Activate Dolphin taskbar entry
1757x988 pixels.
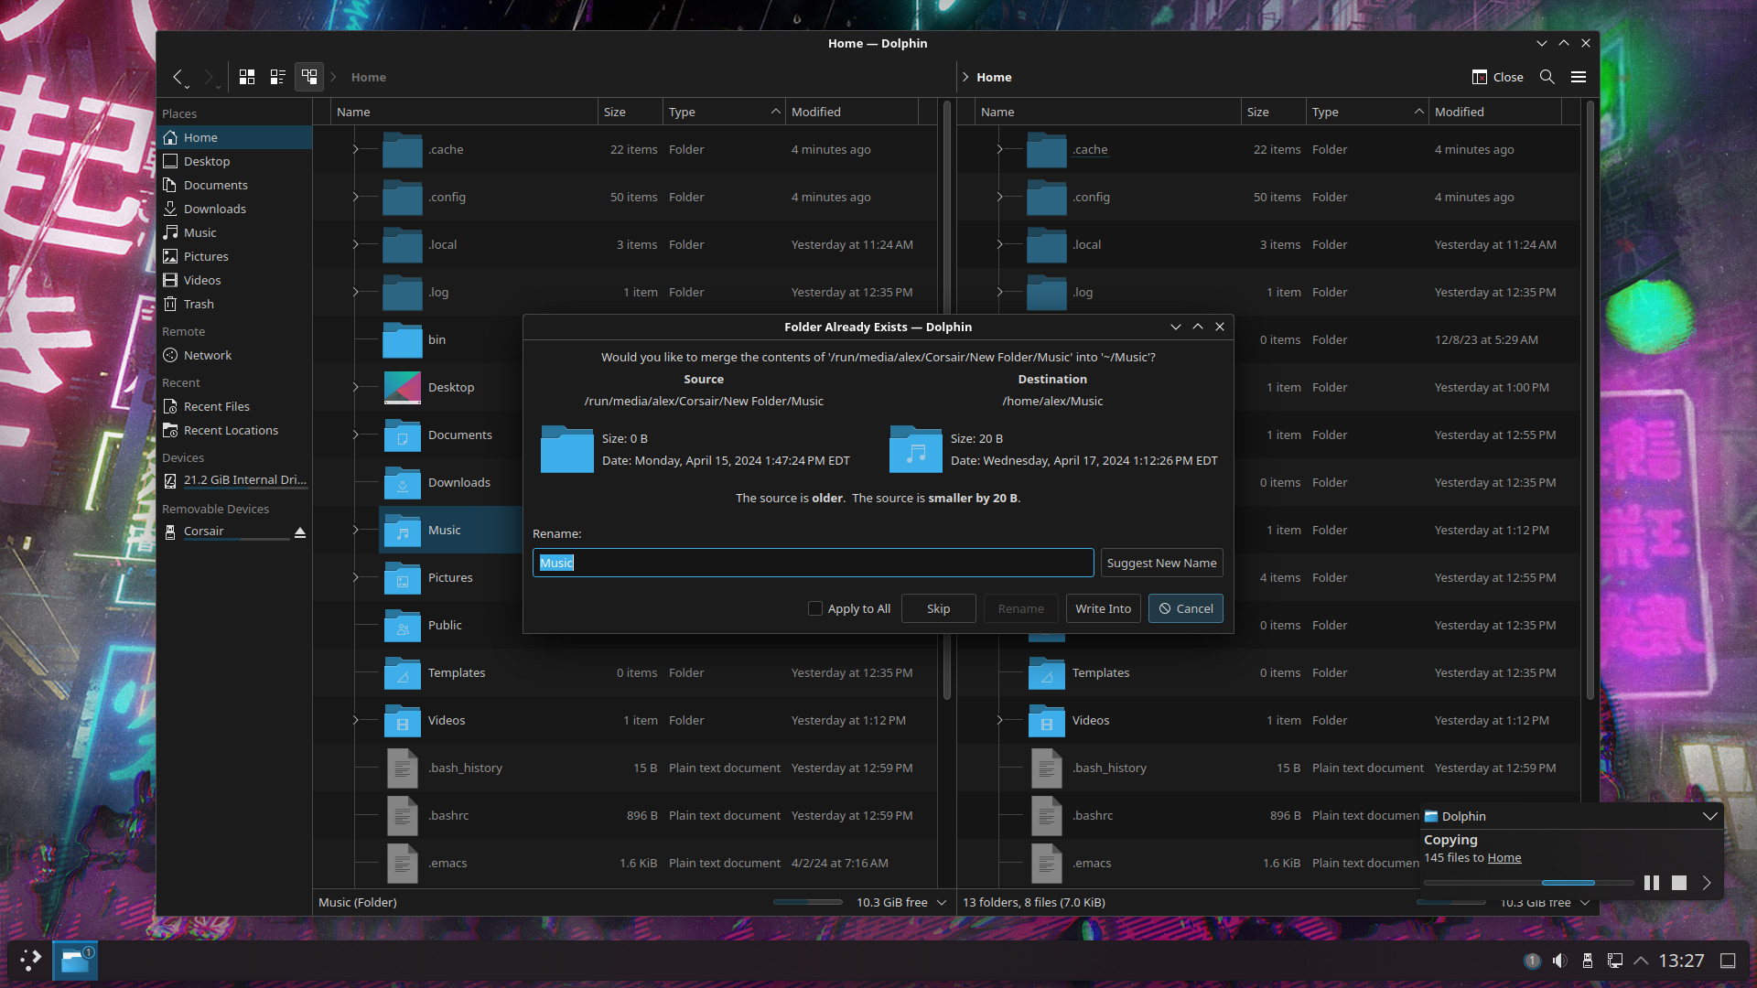(75, 961)
